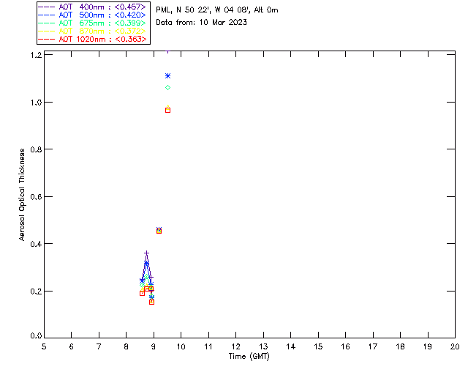Click the blue dashed legend line for 500nm
Image resolution: width=468 pixels, height=375 pixels.
click(47, 15)
